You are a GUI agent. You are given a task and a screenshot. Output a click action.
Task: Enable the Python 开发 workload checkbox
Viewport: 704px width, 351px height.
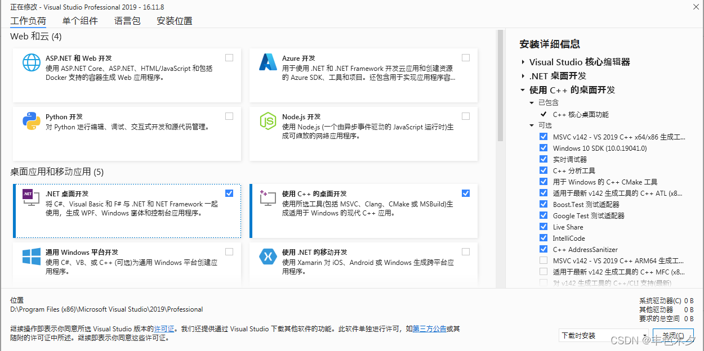(229, 116)
